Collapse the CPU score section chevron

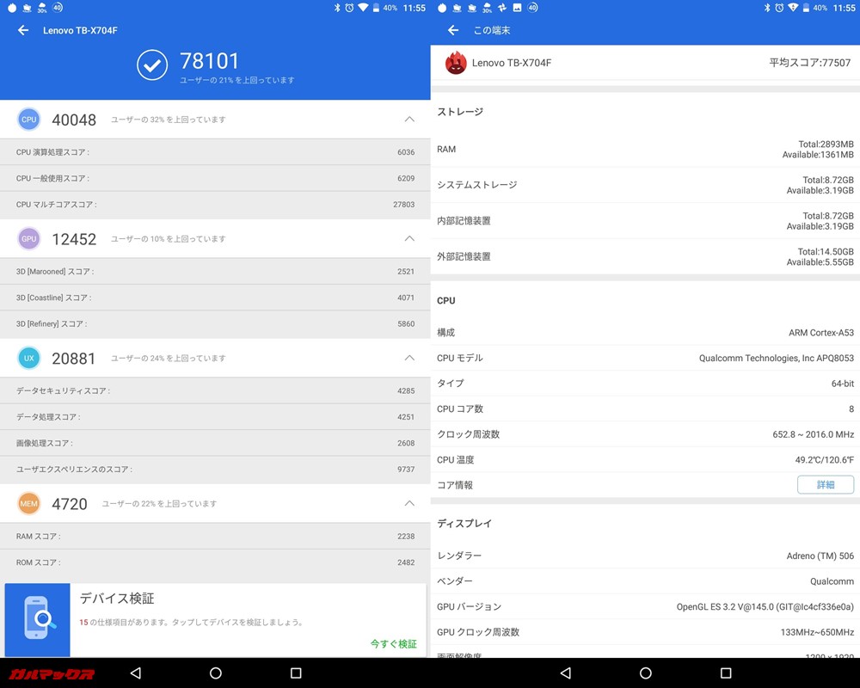[410, 119]
